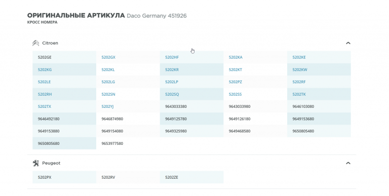
Task: Go to article 5202SN
Action: pyautogui.click(x=108, y=94)
